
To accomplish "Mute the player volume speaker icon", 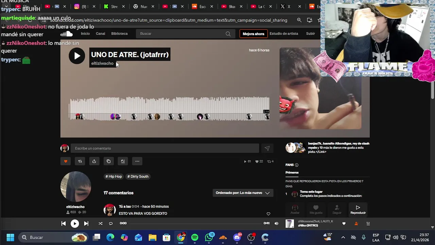I will (276, 224).
